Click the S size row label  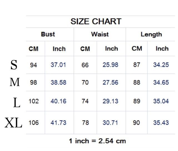pyautogui.click(x=14, y=65)
